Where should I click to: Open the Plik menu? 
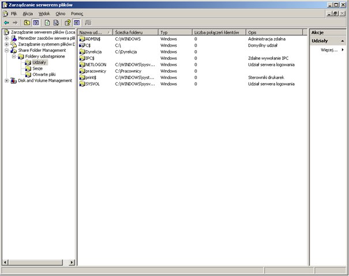pos(14,14)
